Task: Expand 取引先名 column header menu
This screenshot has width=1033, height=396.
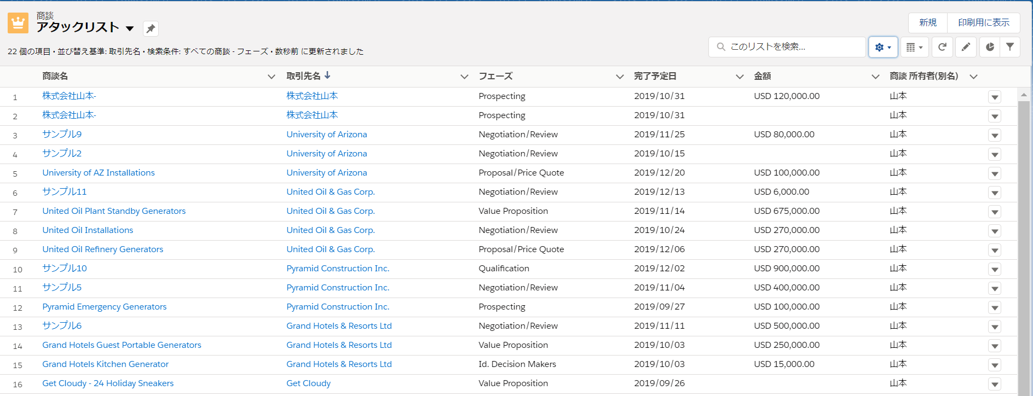Action: click(x=464, y=77)
